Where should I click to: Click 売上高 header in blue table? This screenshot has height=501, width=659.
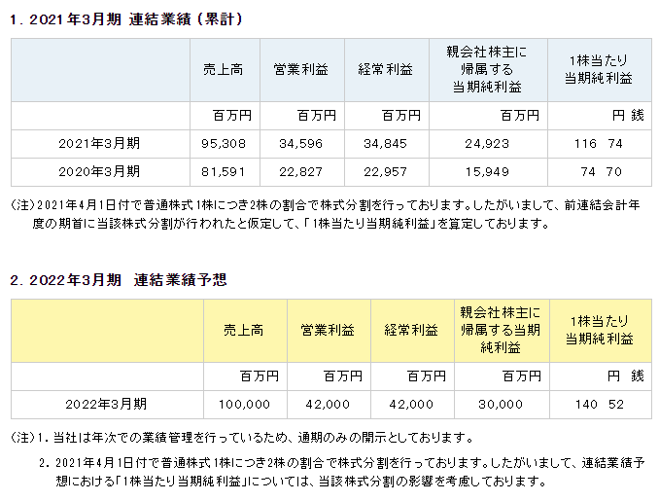pos(224,69)
